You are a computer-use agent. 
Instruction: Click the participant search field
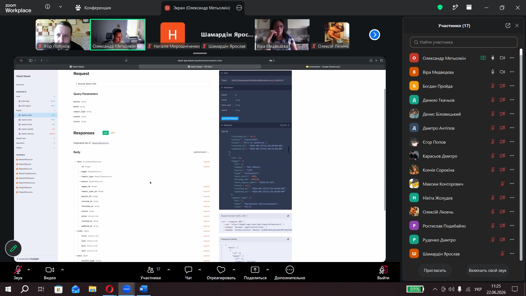(464, 42)
